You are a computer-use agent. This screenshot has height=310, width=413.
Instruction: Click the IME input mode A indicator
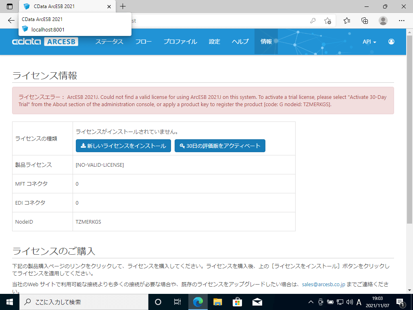(x=359, y=302)
